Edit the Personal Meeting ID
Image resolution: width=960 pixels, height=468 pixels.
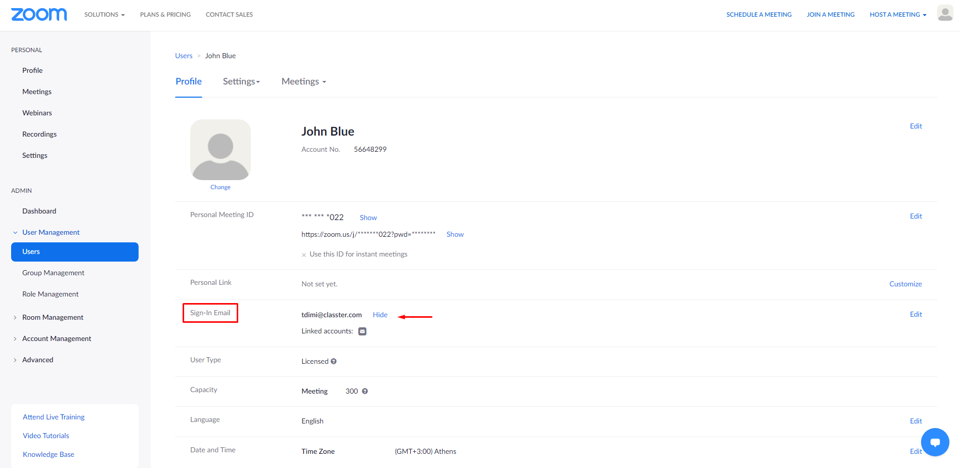(x=916, y=216)
